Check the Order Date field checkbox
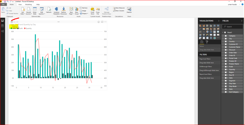Viewport: 245px width, 125px height. 226,53
